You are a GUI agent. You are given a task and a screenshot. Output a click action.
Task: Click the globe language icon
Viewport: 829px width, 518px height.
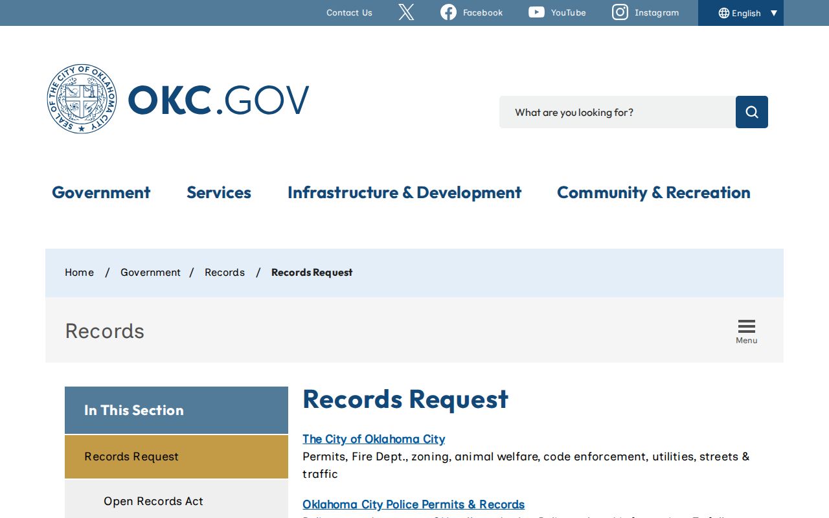pos(723,13)
